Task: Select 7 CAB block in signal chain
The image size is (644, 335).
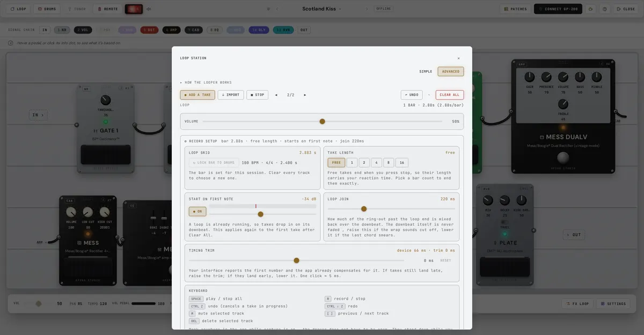Action: pyautogui.click(x=194, y=30)
